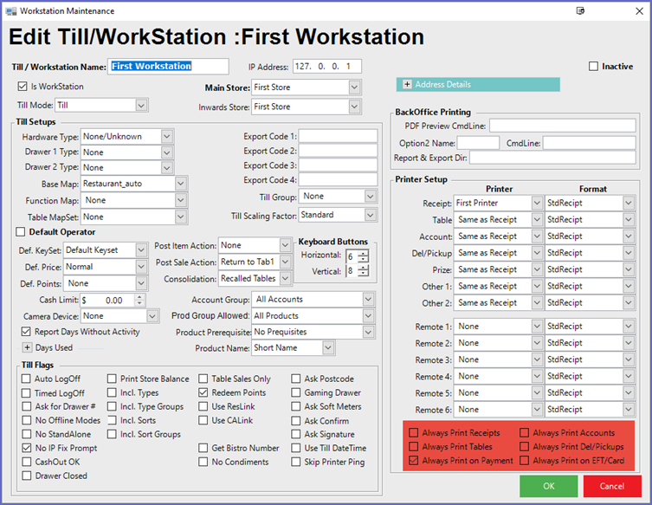Image resolution: width=652 pixels, height=505 pixels.
Task: Expand the Address Details section
Action: click(x=407, y=84)
